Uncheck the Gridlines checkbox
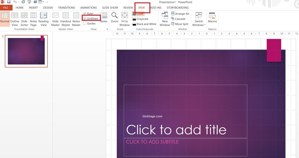299x158 pixels. coord(85,19)
